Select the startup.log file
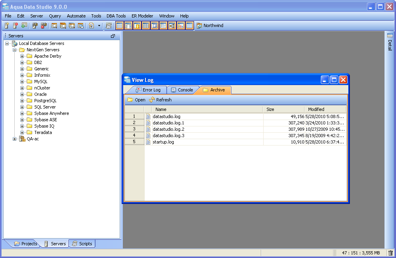The image size is (396, 258). point(236,142)
